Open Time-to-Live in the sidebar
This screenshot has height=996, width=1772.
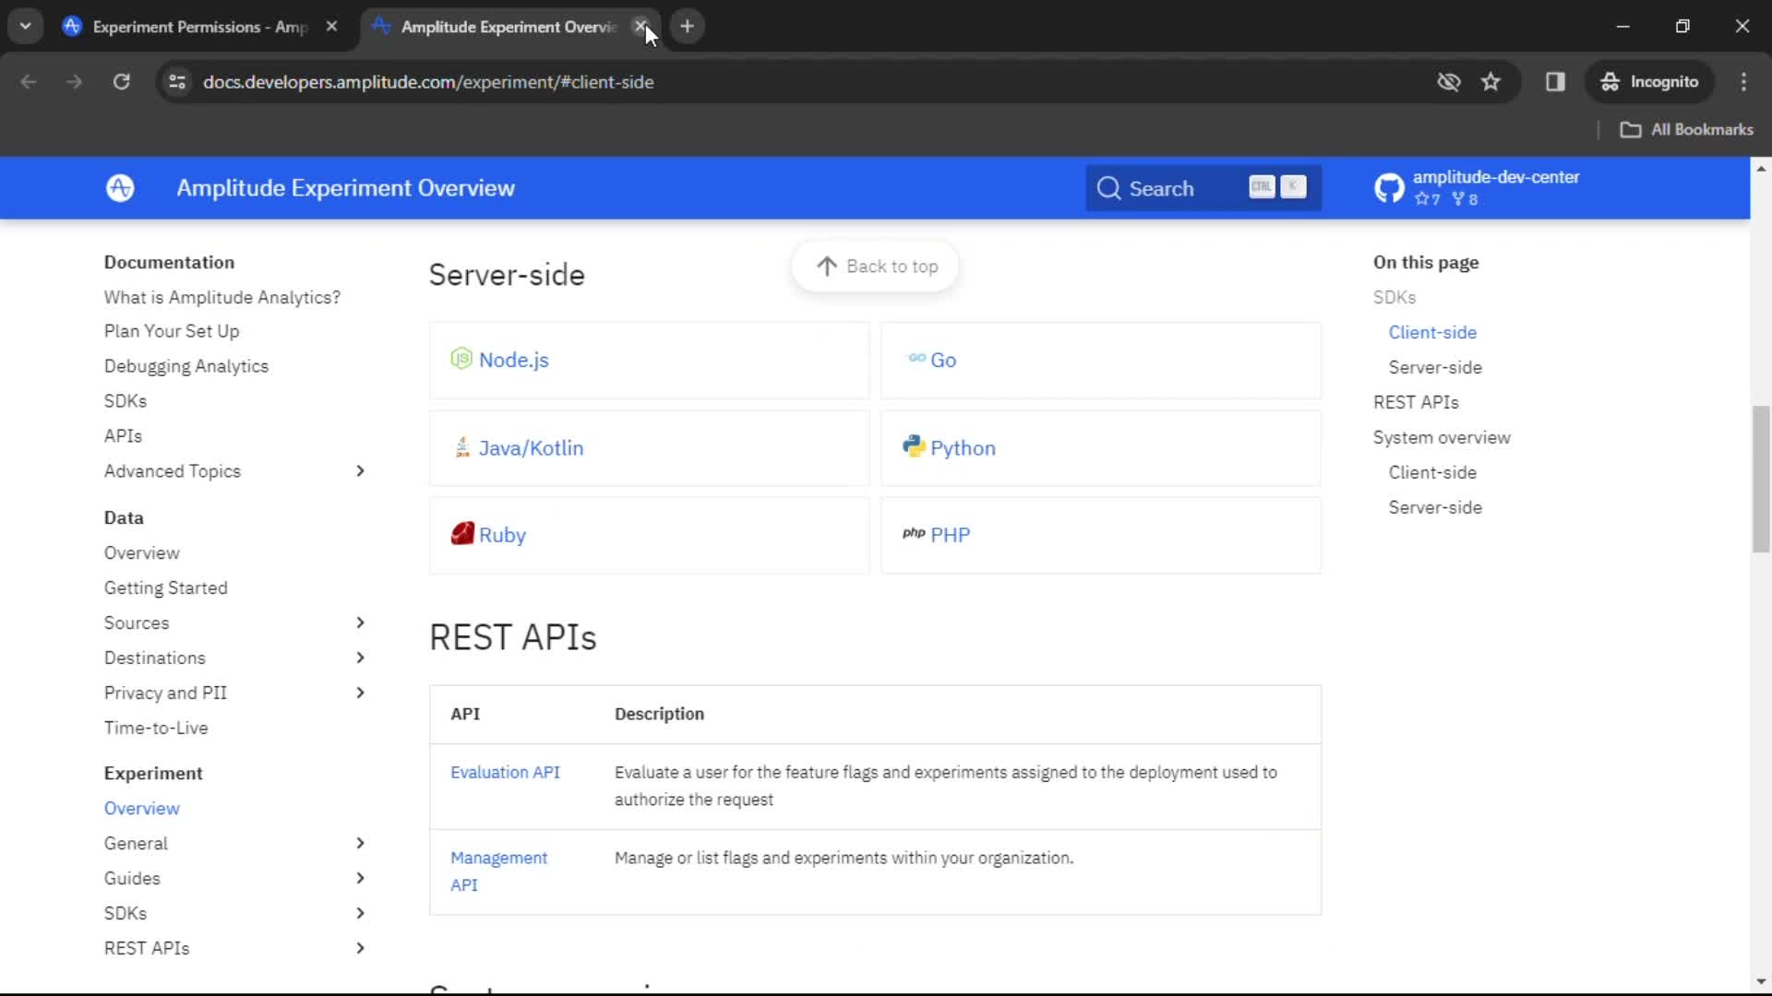pos(156,728)
